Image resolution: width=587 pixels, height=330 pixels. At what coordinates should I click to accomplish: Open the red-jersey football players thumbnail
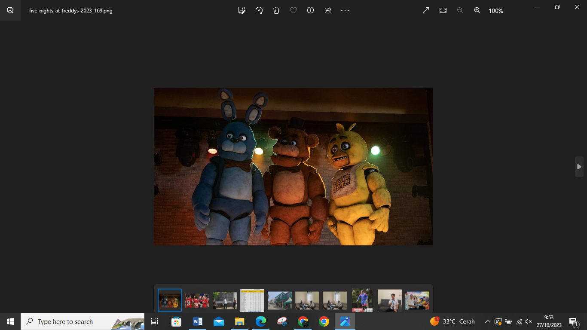click(197, 300)
